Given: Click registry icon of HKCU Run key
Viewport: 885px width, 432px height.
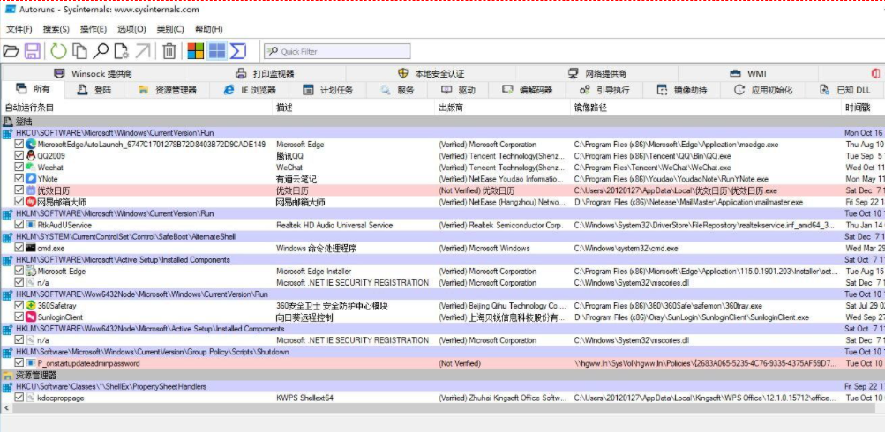Looking at the screenshot, I should point(7,133).
